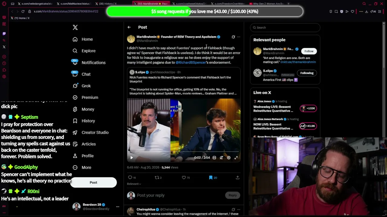Click the Reply button
Screen dimensions: 387x217
(x=233, y=195)
